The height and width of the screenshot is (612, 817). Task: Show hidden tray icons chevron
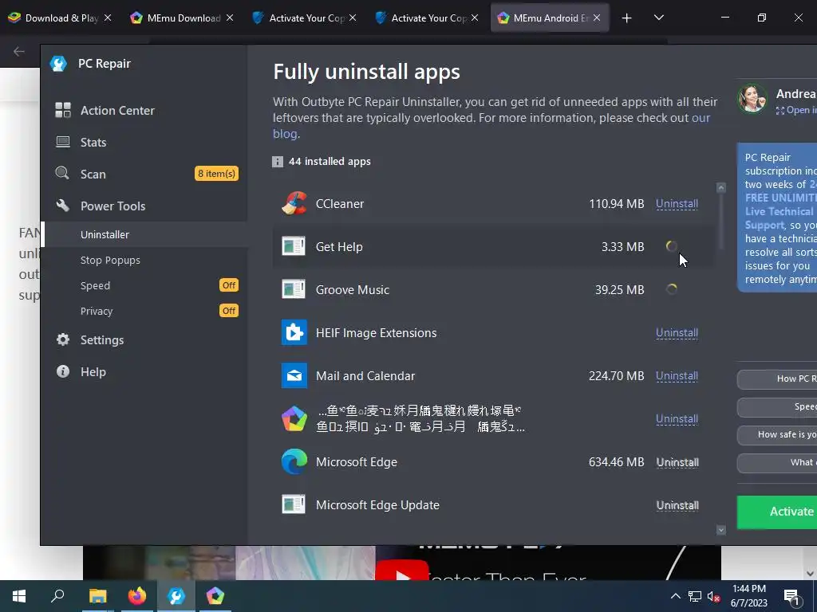tap(675, 596)
